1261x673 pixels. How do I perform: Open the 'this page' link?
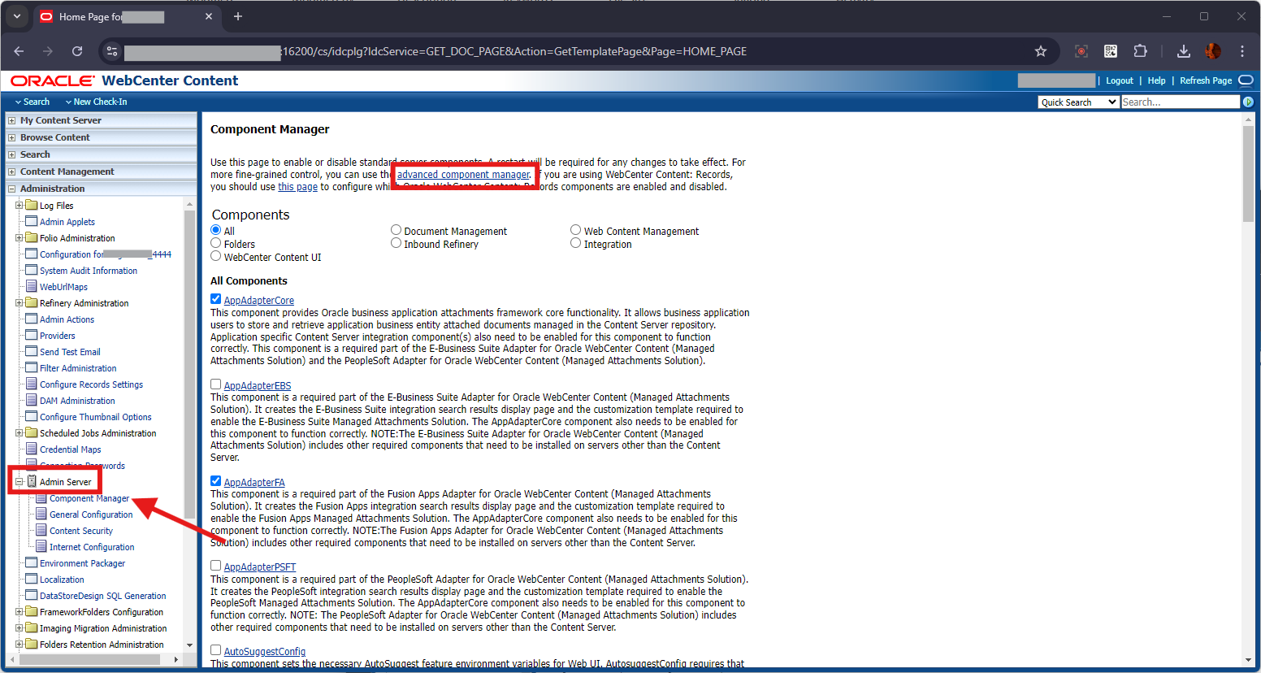coord(297,187)
